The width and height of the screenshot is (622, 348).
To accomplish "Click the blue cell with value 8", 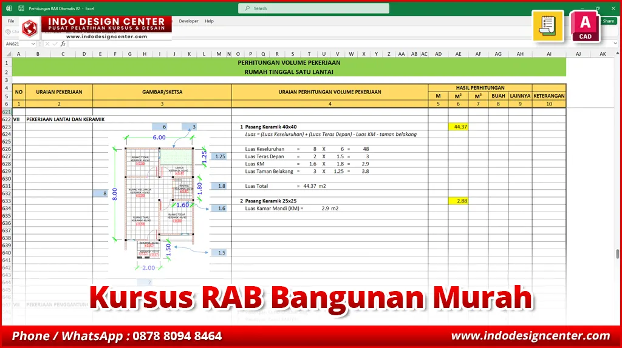I will (x=100, y=193).
